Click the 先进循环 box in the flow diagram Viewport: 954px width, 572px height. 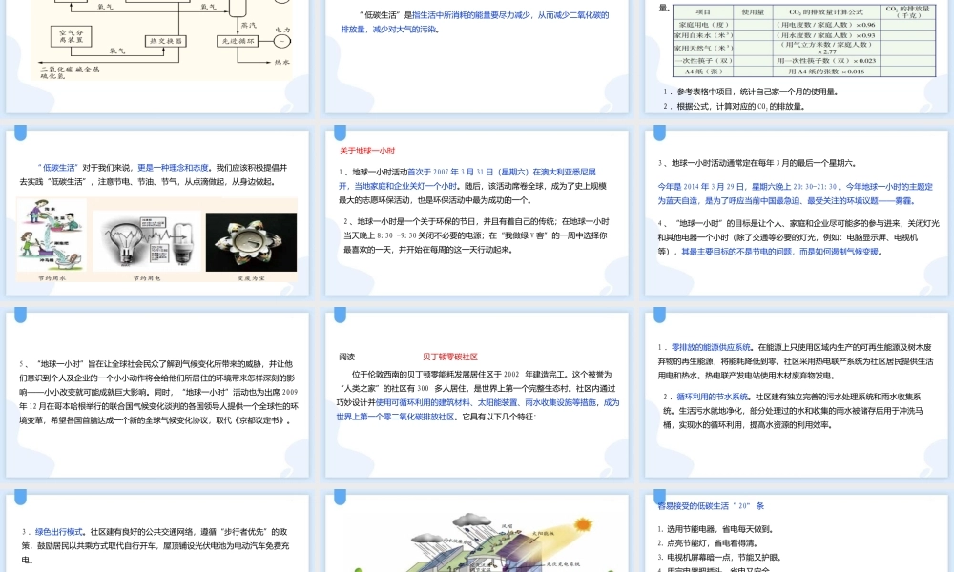pos(238,41)
